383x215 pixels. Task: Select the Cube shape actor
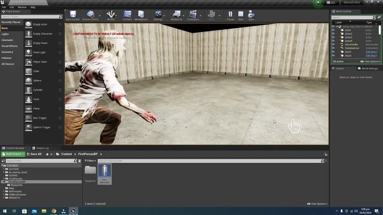coord(43,71)
